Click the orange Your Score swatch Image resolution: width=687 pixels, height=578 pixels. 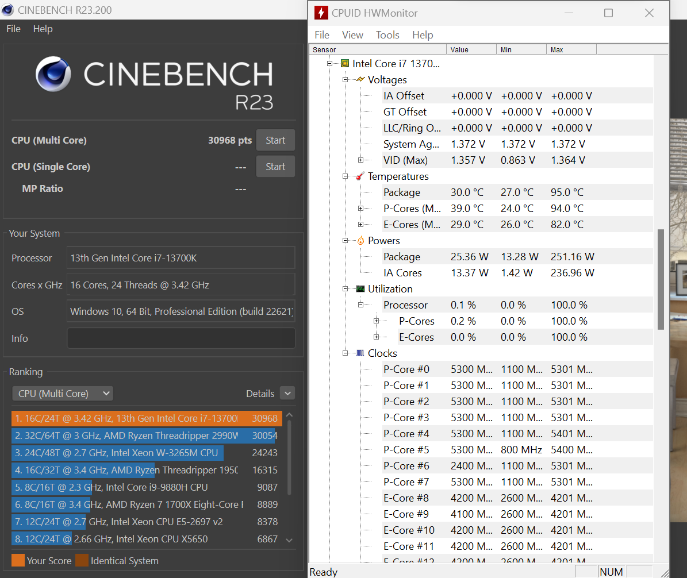click(18, 561)
